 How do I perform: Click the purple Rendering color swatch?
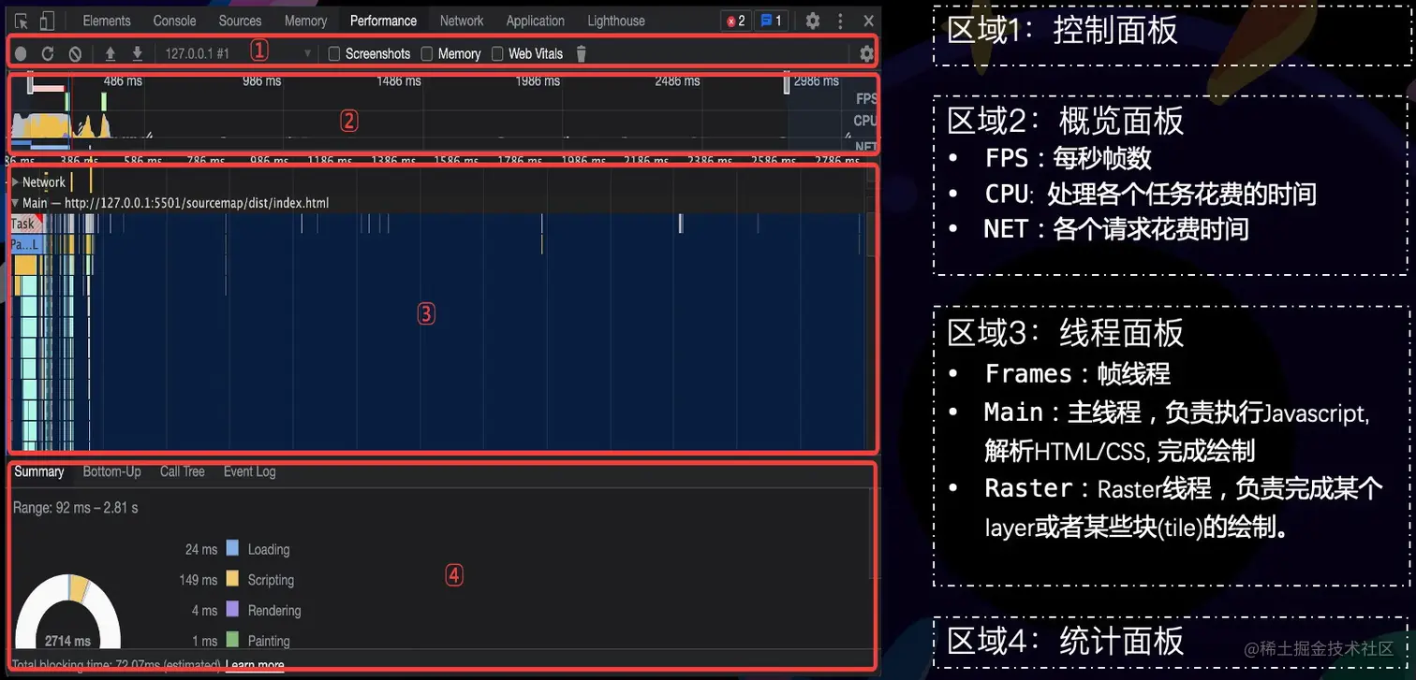(232, 610)
